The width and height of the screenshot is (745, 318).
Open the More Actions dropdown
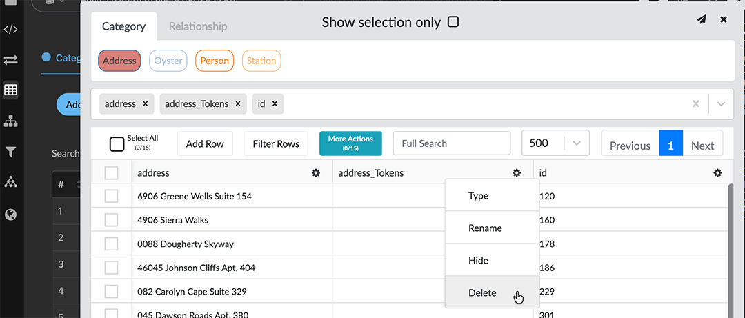350,143
